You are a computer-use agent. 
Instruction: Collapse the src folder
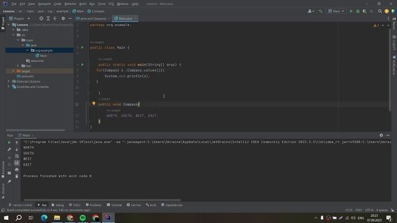pyautogui.click(x=14, y=35)
